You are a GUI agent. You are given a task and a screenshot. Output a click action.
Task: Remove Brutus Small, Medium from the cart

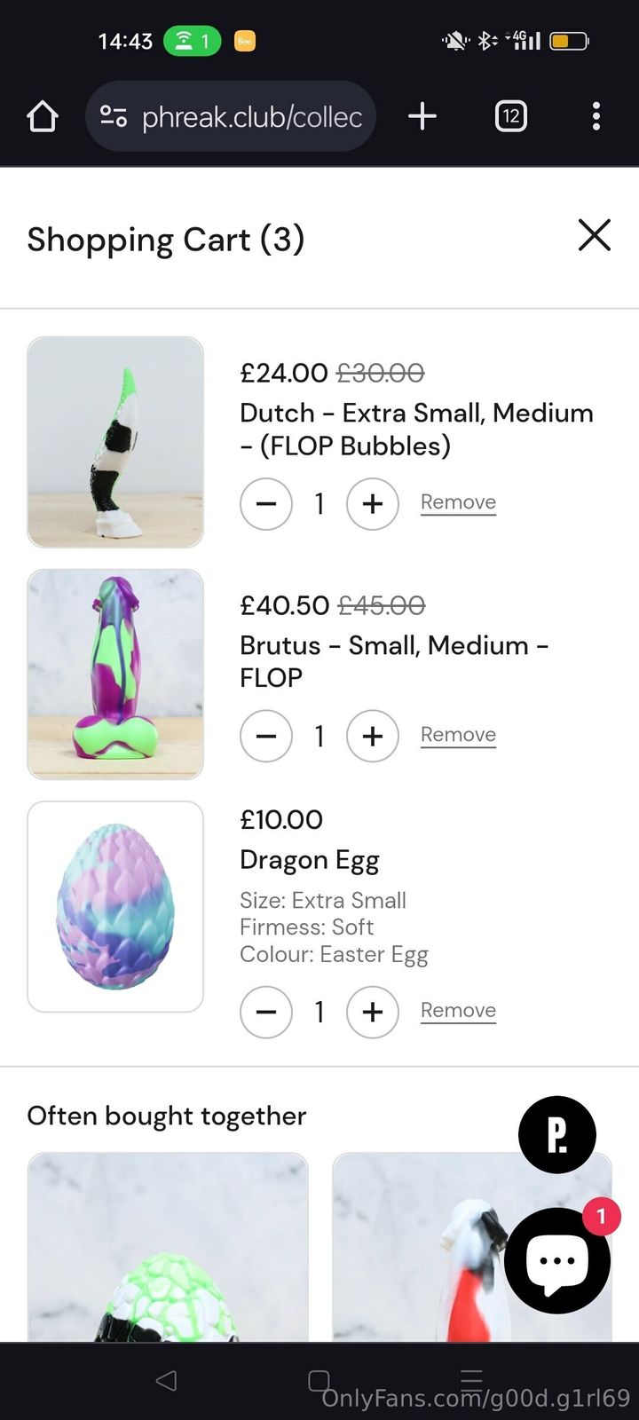click(x=458, y=735)
